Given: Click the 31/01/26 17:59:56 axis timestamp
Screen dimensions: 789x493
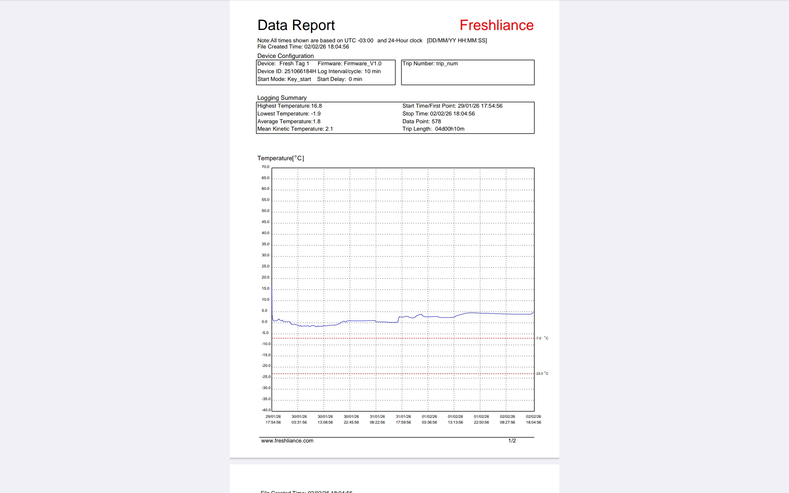Looking at the screenshot, I should coord(403,419).
